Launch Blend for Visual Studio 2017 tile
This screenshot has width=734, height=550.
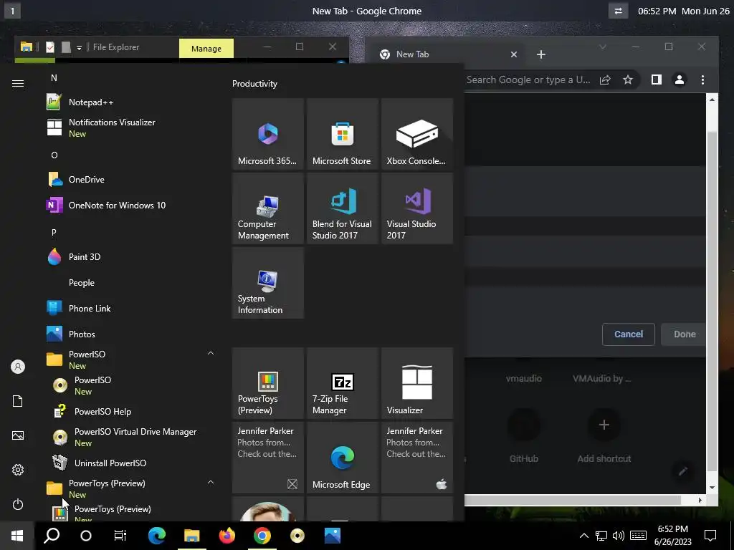tap(342, 208)
